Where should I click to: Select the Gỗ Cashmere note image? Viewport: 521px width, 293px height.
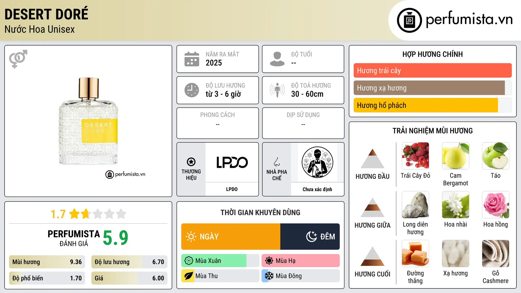click(496, 254)
